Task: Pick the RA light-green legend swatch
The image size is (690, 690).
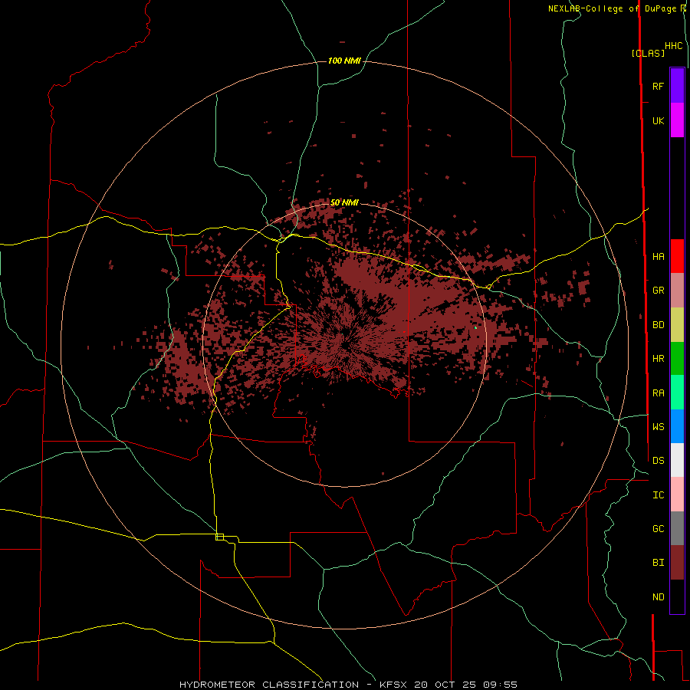Action: [677, 393]
